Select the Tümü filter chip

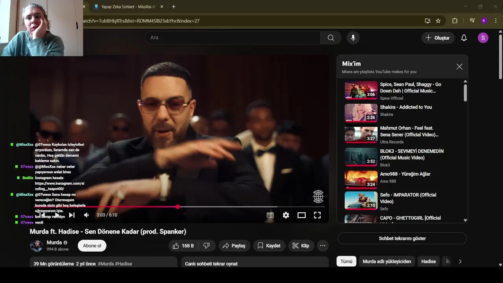click(346, 261)
